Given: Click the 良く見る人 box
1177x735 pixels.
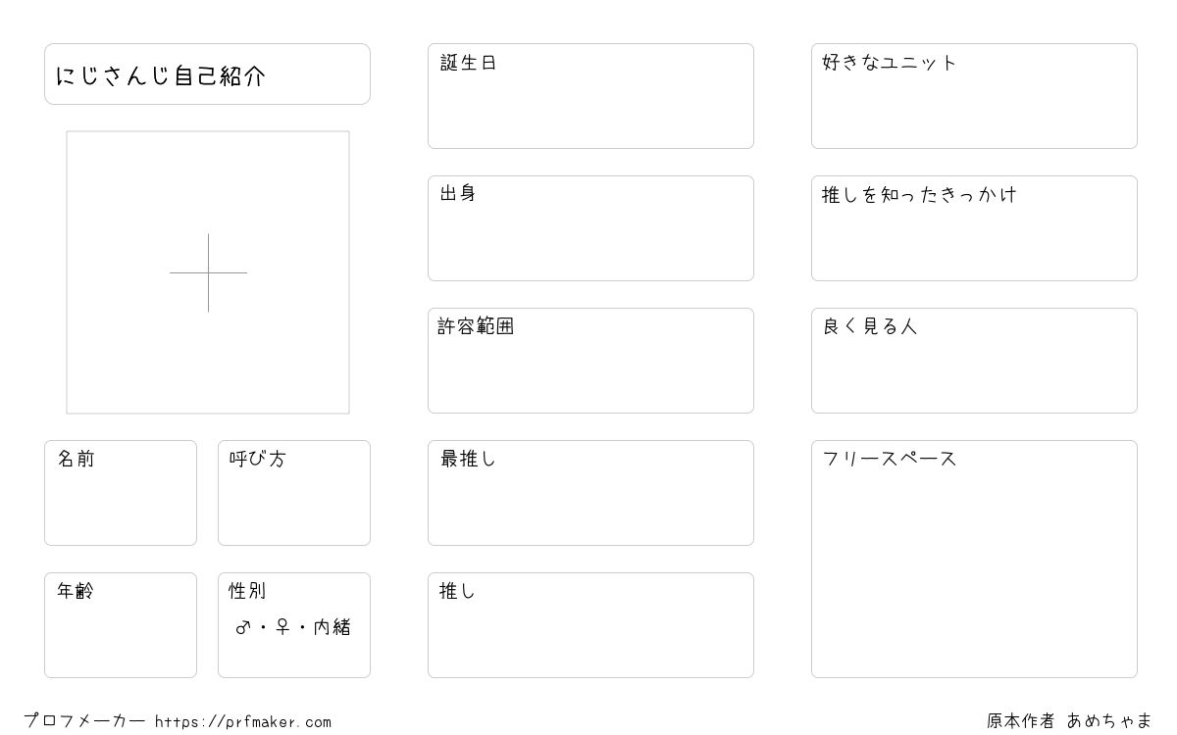Looking at the screenshot, I should [974, 361].
